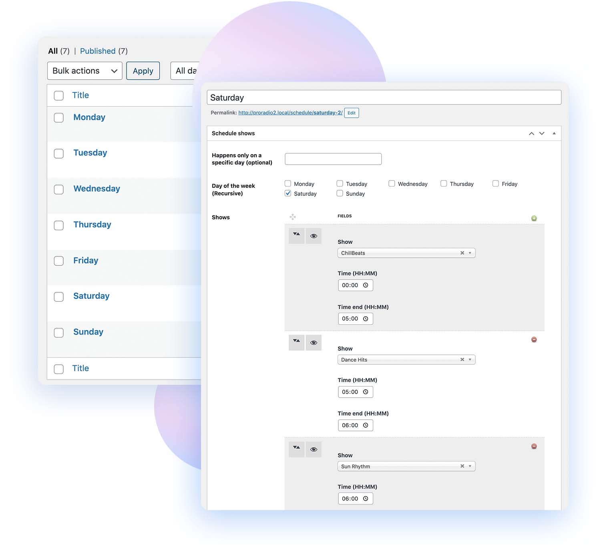Clear the ChillBeats show selection
The height and width of the screenshot is (553, 601).
click(462, 253)
